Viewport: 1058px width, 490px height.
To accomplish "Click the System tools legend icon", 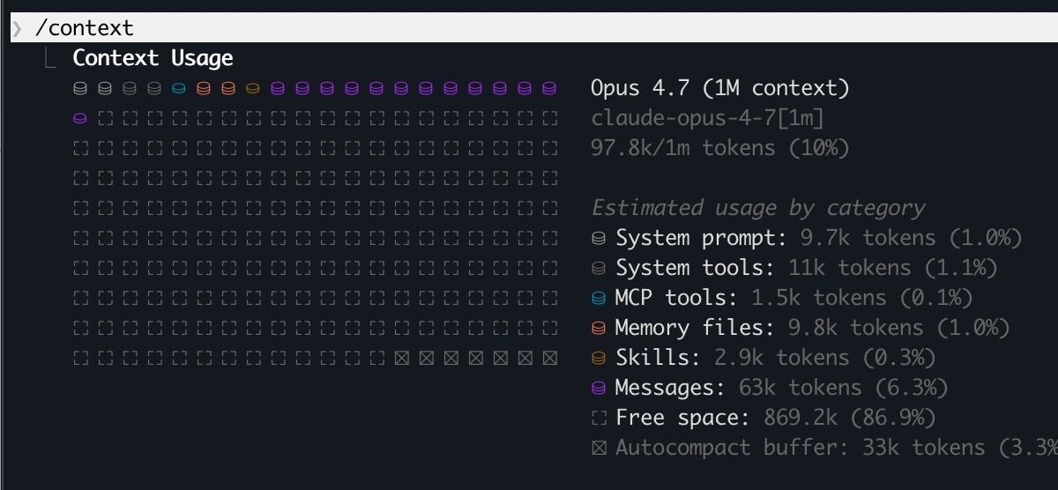I will [599, 268].
